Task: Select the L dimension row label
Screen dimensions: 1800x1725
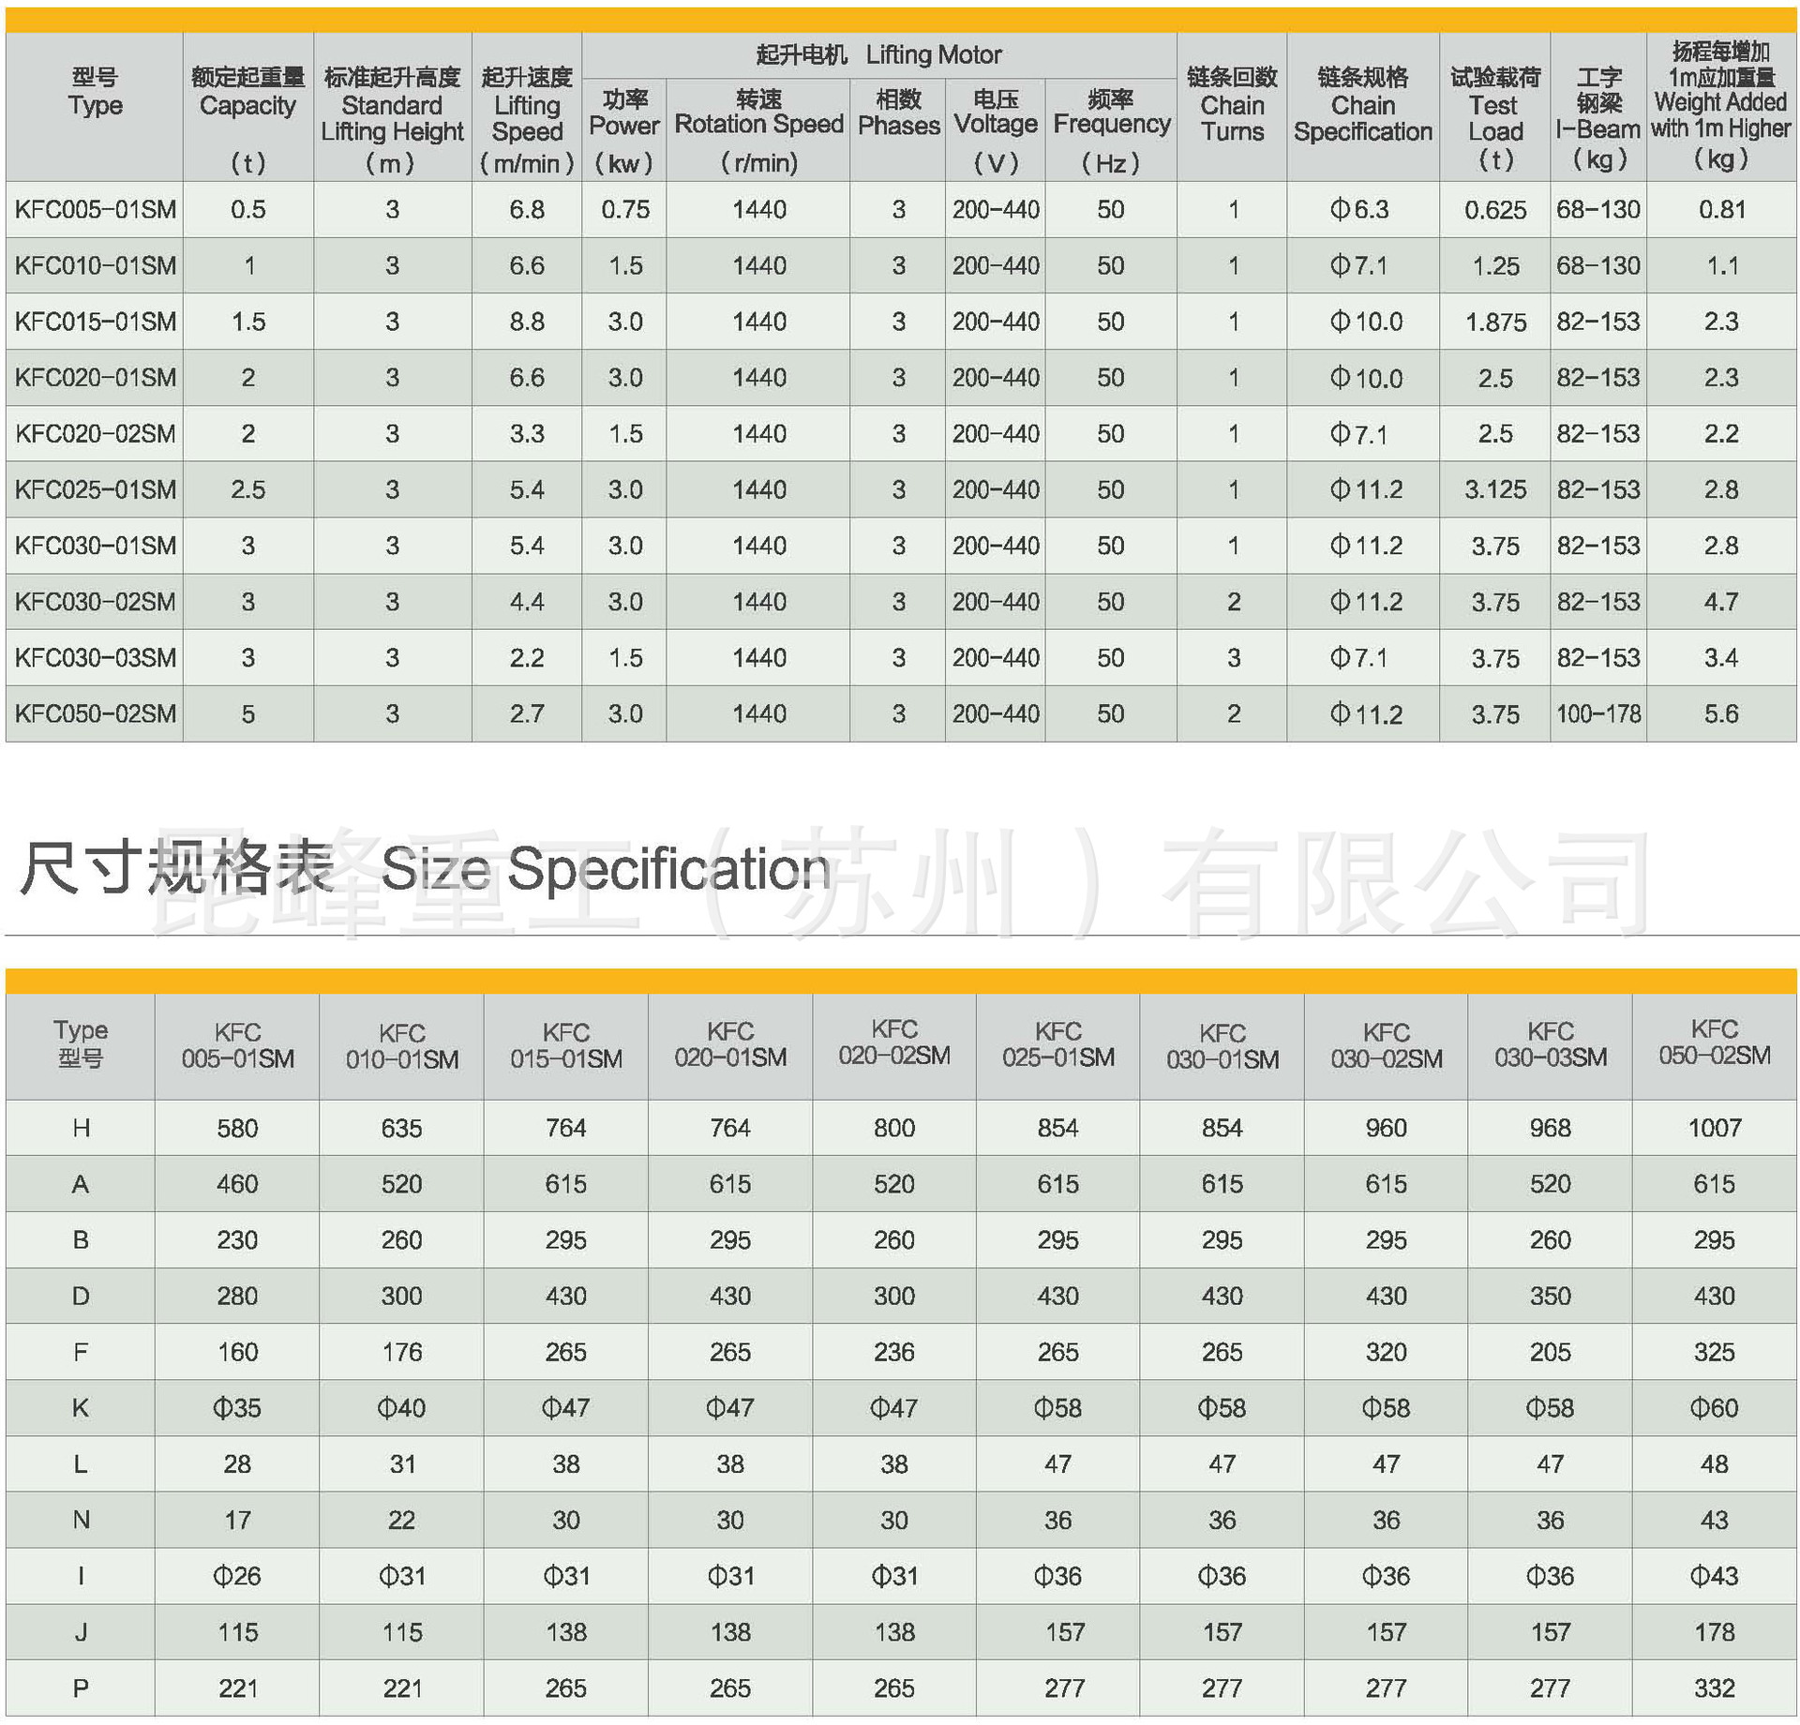Action: pyautogui.click(x=81, y=1463)
